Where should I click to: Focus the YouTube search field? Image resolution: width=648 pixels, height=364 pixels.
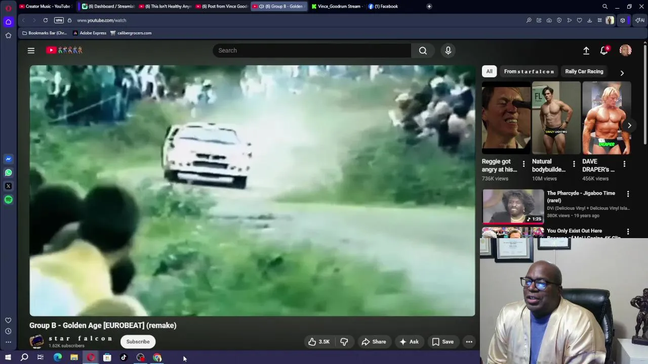[312, 51]
